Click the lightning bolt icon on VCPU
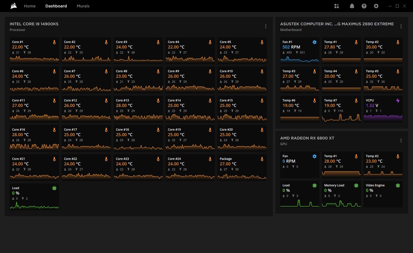 click(398, 101)
